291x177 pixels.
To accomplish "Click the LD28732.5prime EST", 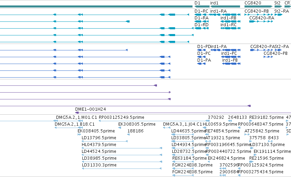I will (189, 151).
